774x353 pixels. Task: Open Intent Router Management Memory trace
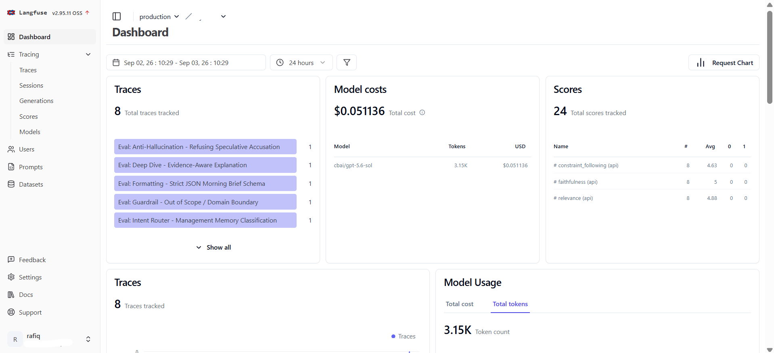205,220
